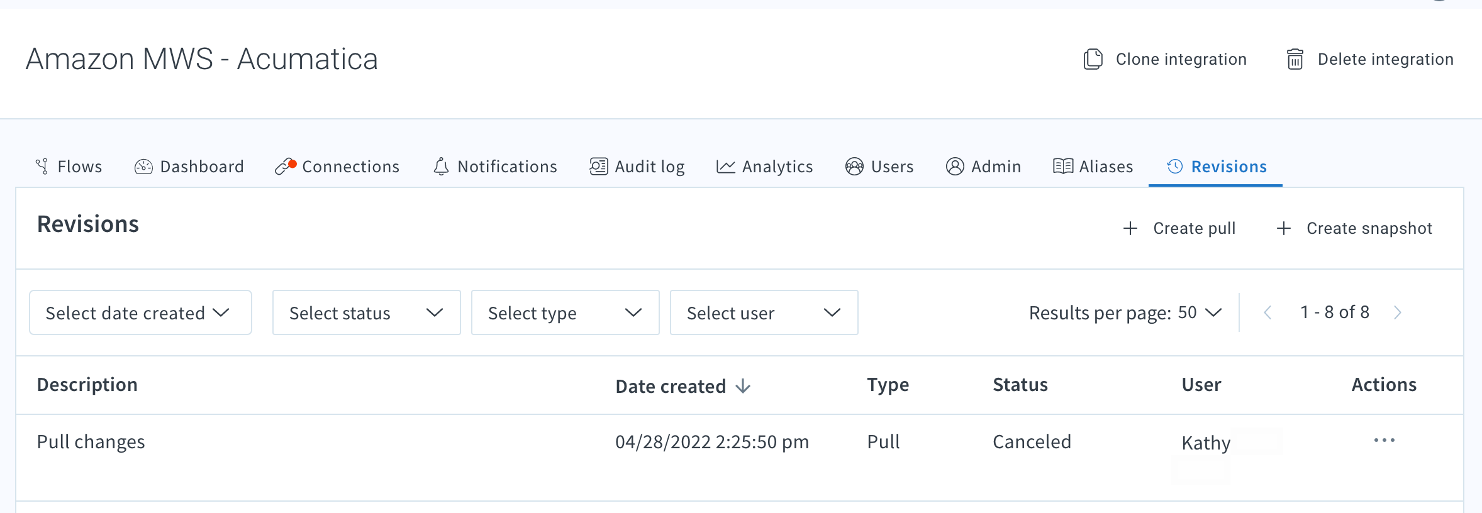This screenshot has height=513, width=1482.
Task: Click the Aliases book icon
Action: (1063, 167)
